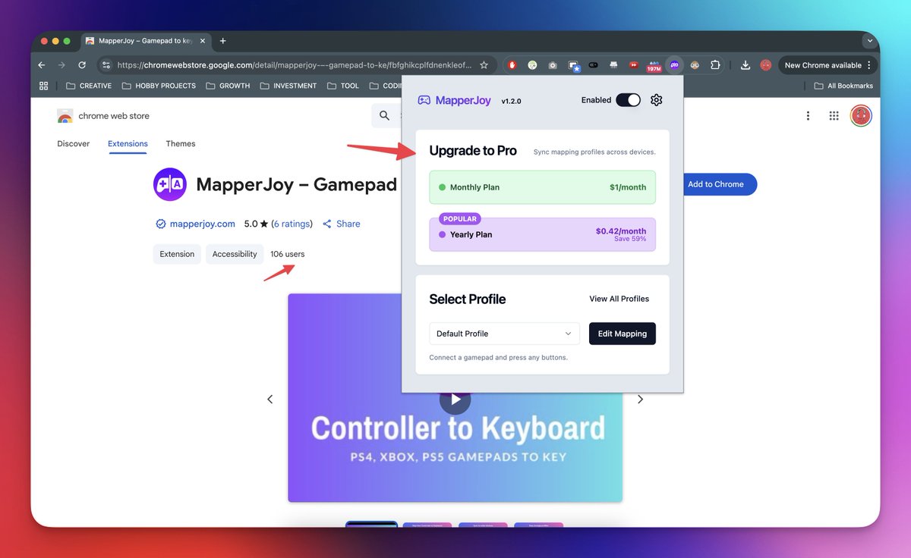Click the 197M badge extension icon
This screenshot has height=558, width=911.
click(x=654, y=66)
